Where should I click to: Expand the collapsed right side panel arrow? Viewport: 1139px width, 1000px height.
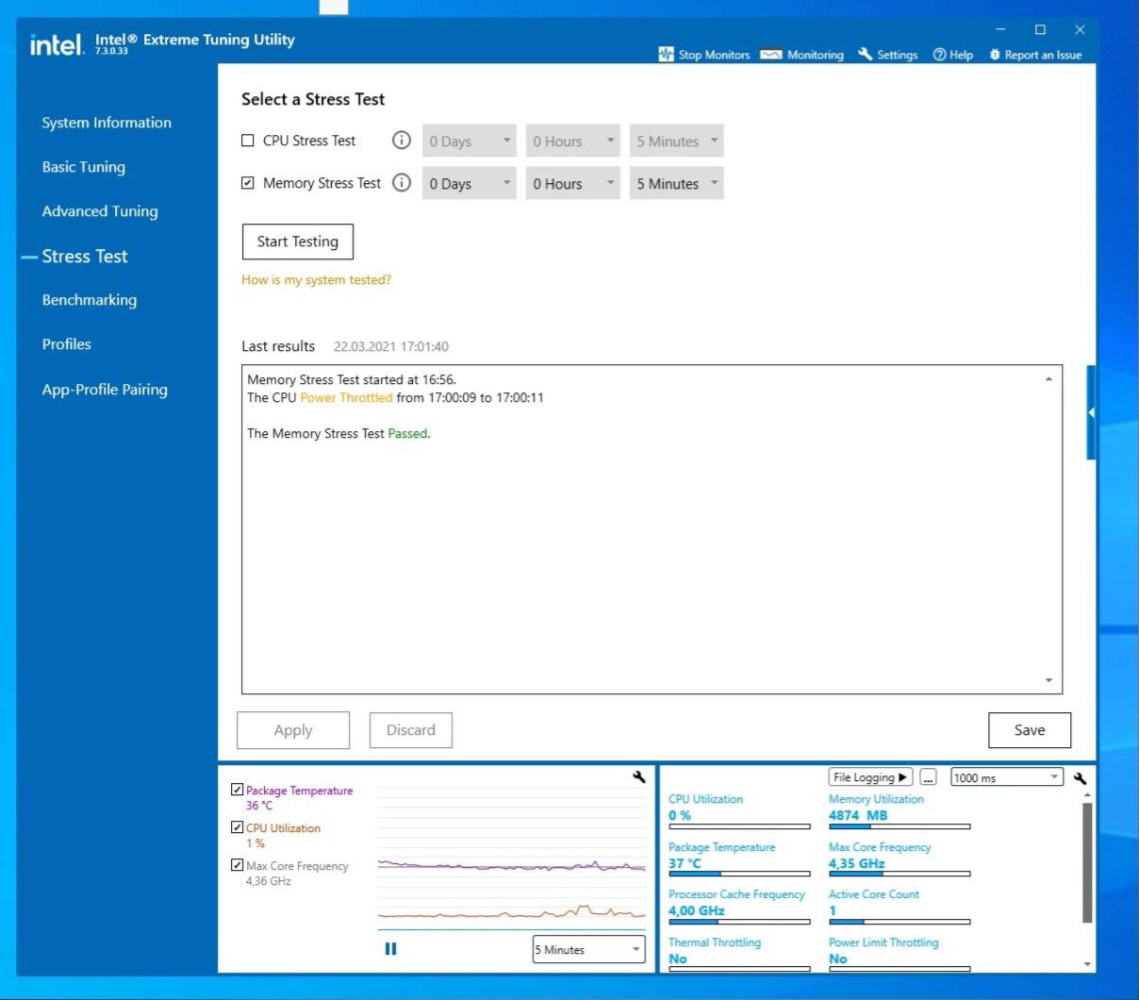click(1091, 412)
